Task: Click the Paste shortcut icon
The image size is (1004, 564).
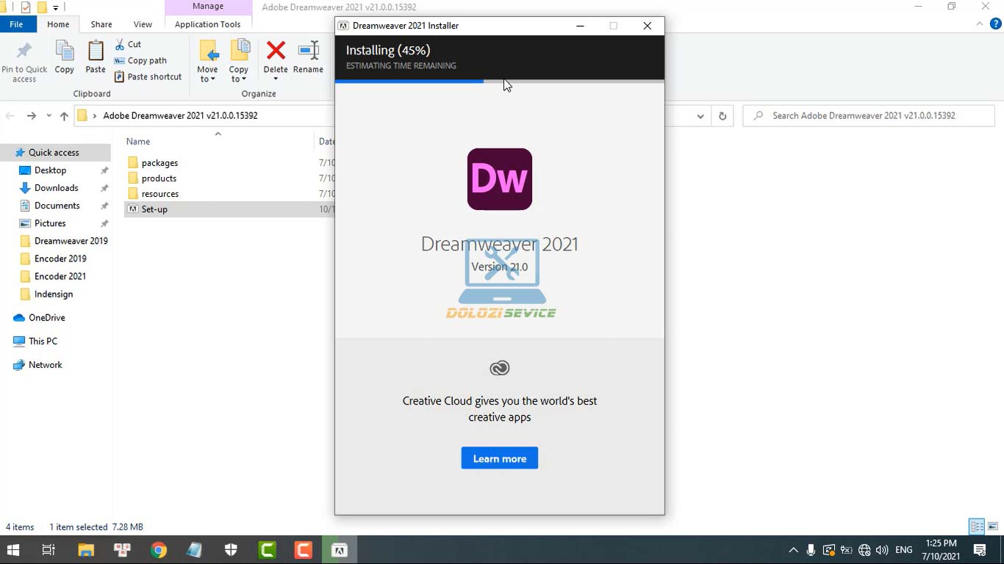Action: coord(120,76)
